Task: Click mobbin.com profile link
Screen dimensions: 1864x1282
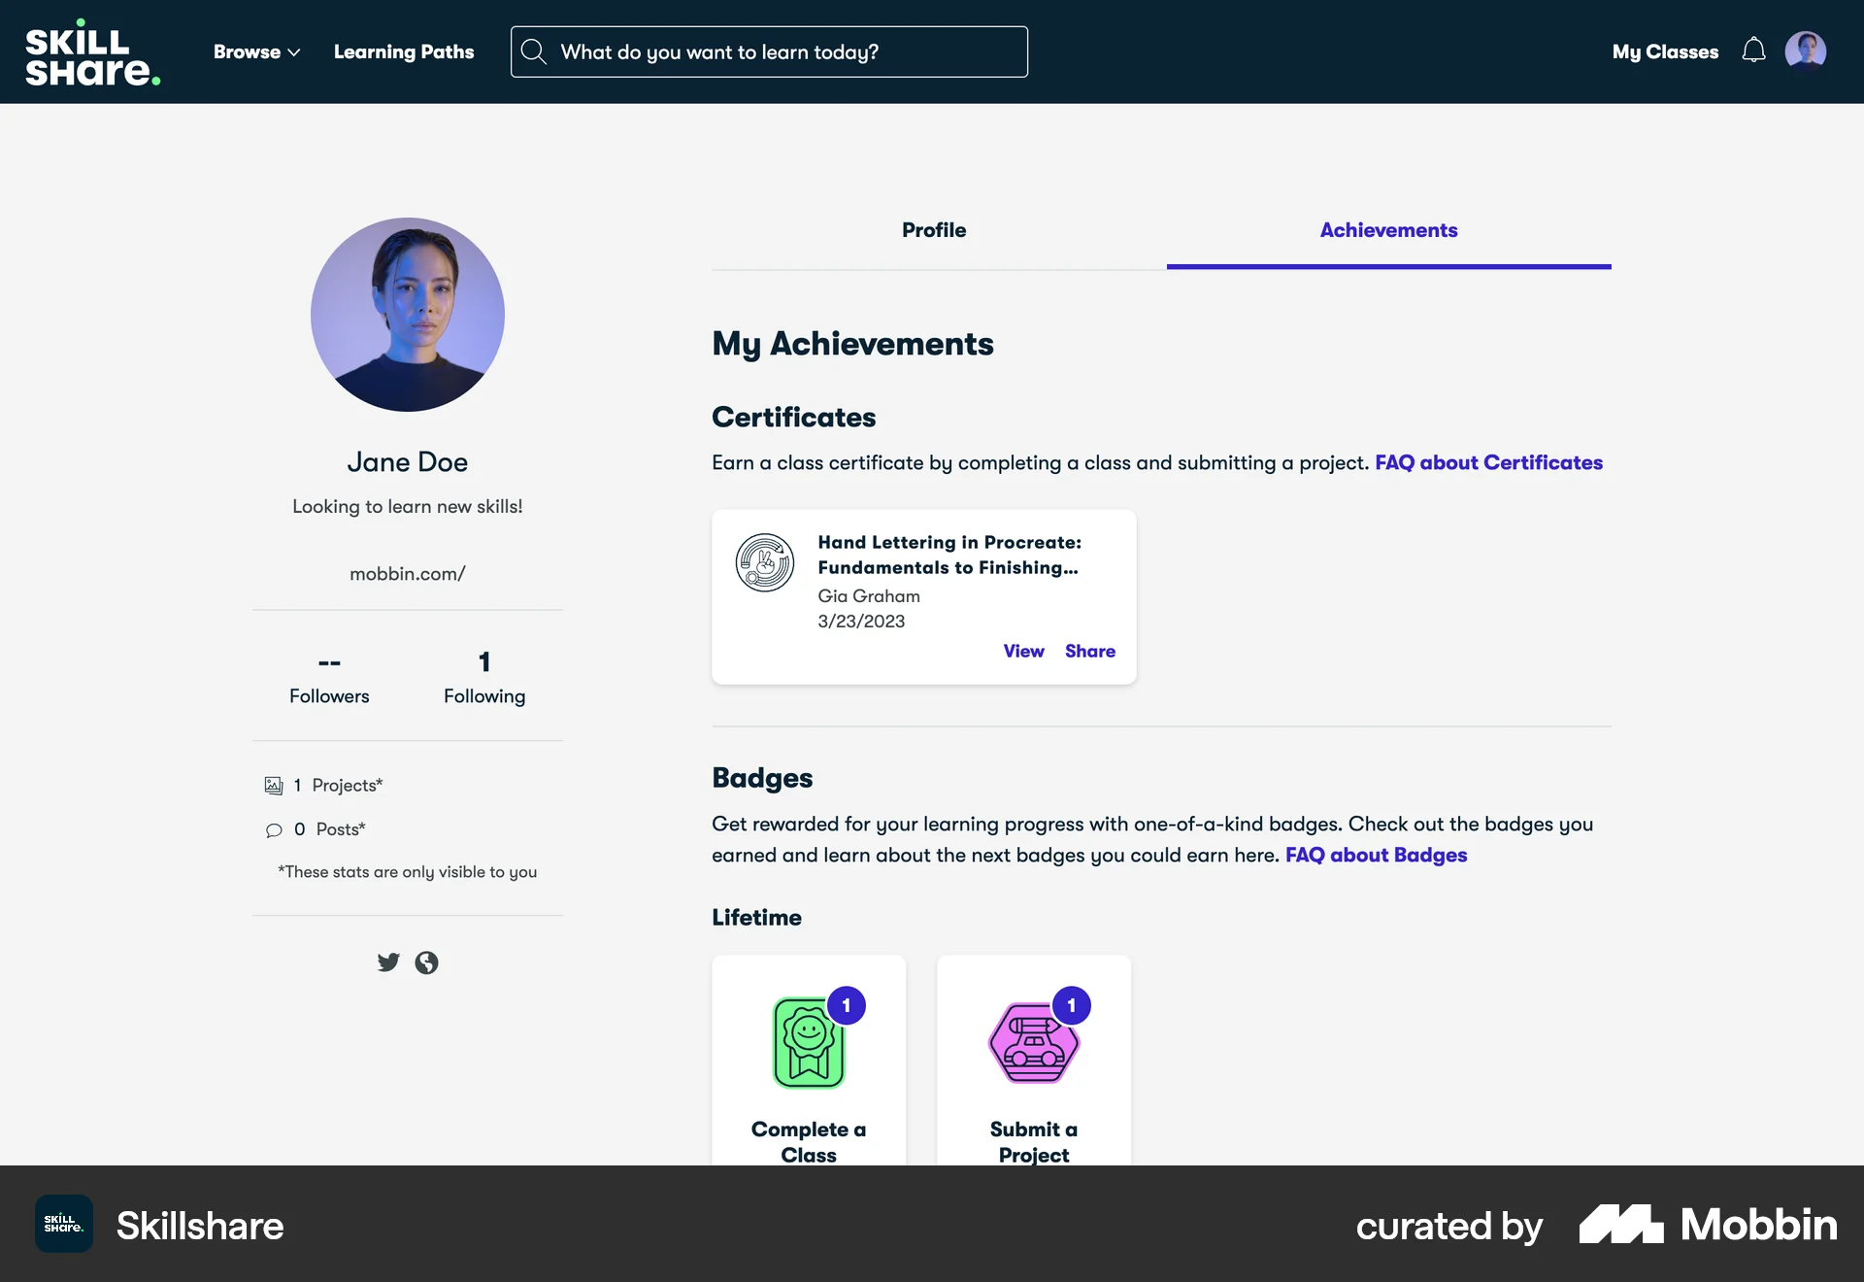Action: 408,574
